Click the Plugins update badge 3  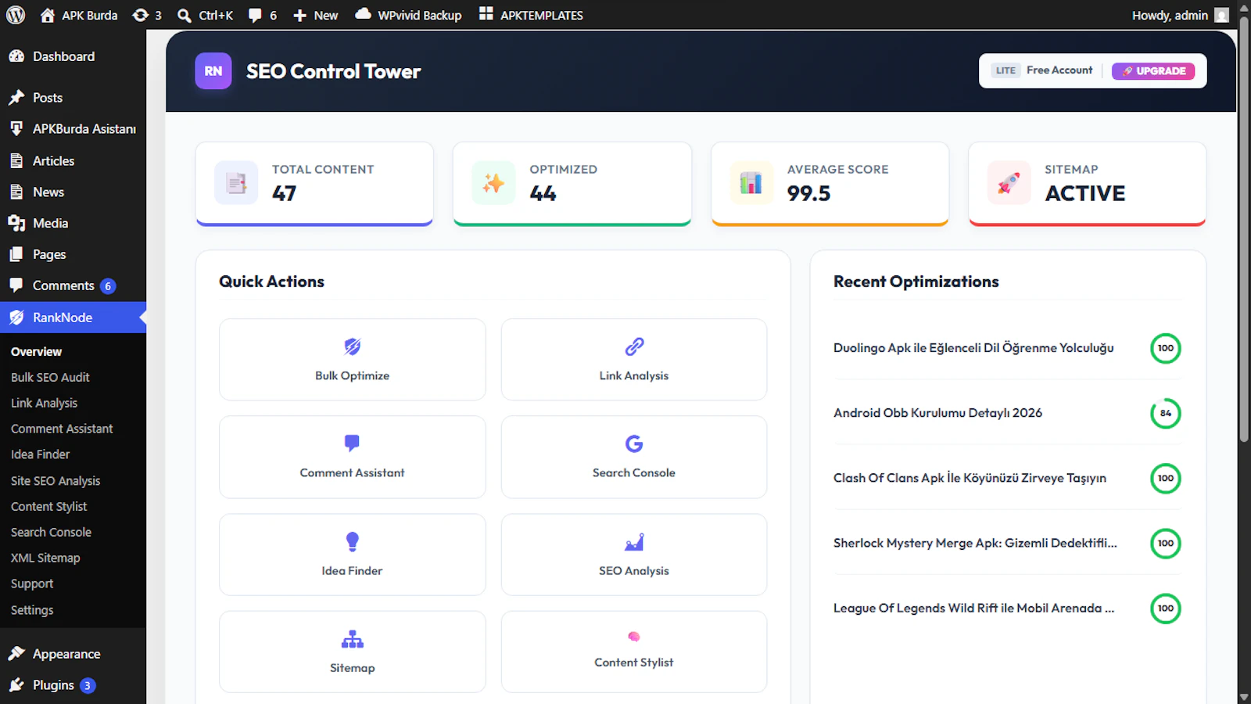[x=88, y=686]
